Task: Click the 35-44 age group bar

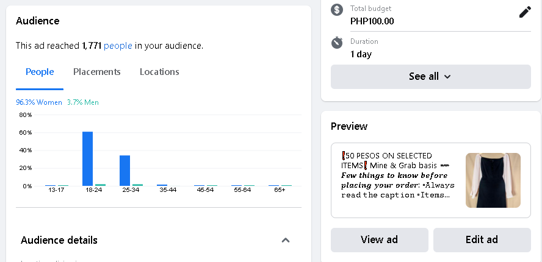Action: (162, 185)
